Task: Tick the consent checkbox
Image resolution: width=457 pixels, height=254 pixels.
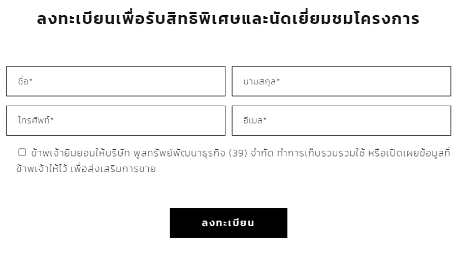Action: [x=22, y=152]
